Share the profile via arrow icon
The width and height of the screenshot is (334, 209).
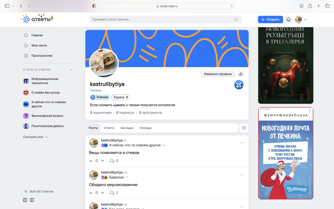click(241, 74)
